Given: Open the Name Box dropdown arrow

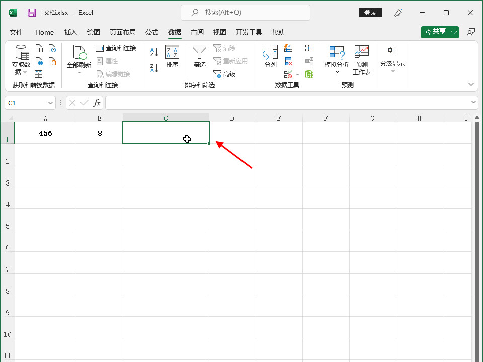Looking at the screenshot, I should coord(50,103).
